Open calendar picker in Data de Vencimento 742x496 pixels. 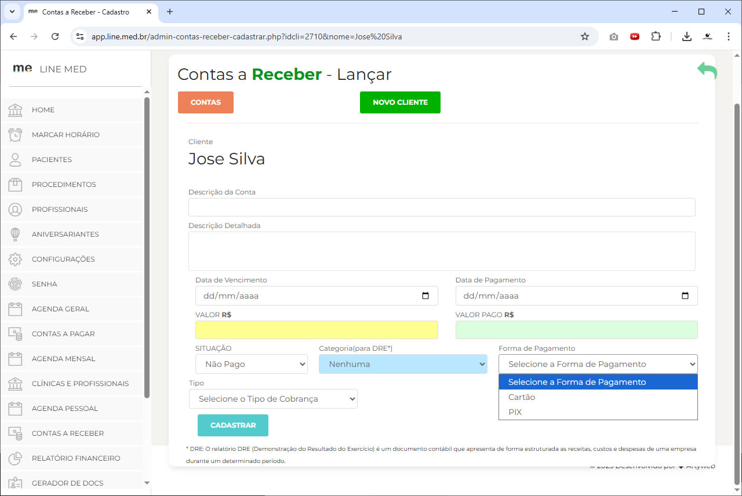click(425, 296)
